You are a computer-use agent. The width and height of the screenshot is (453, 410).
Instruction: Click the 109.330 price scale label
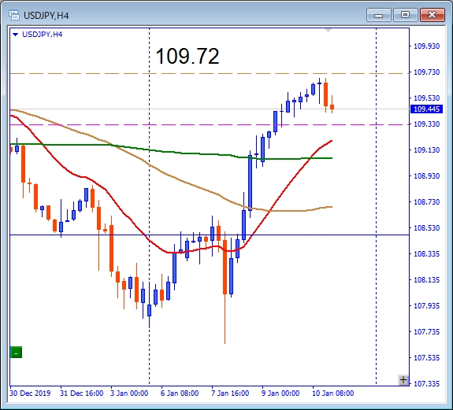click(x=427, y=124)
